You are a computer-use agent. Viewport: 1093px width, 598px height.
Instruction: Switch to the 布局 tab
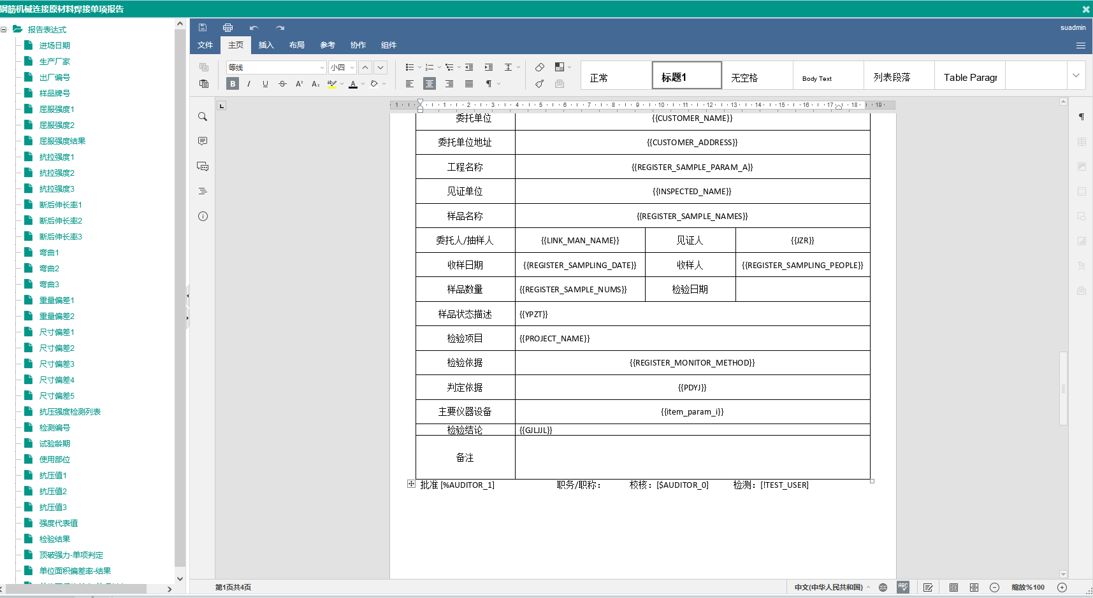click(297, 45)
